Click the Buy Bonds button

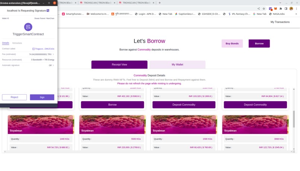[232, 43]
